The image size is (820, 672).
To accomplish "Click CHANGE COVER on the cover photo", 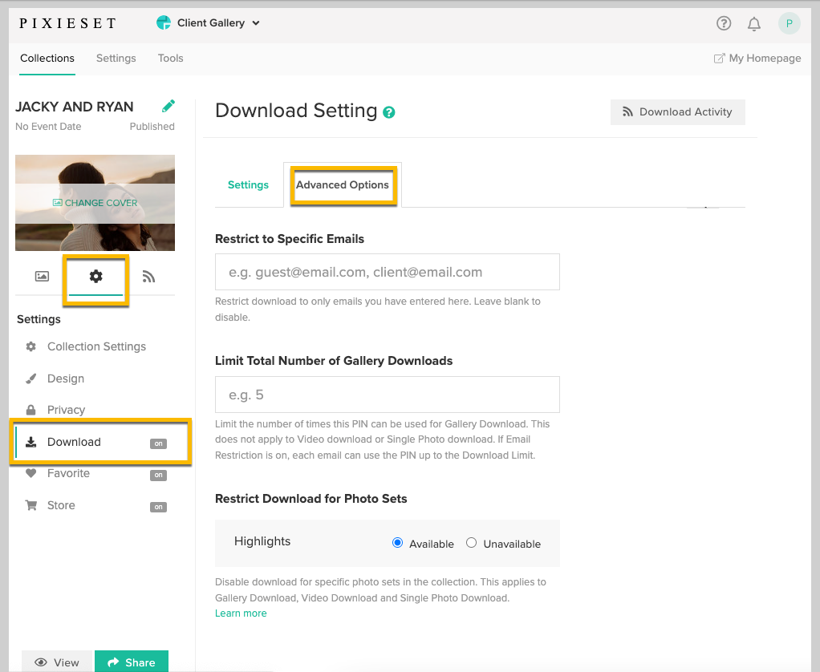I will tap(95, 203).
